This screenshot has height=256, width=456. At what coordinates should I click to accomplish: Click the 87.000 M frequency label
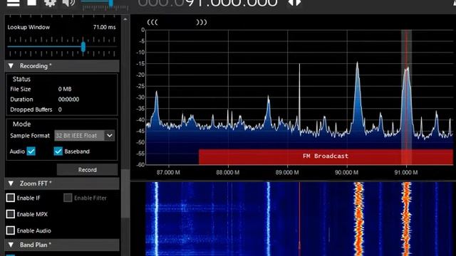tap(168, 172)
